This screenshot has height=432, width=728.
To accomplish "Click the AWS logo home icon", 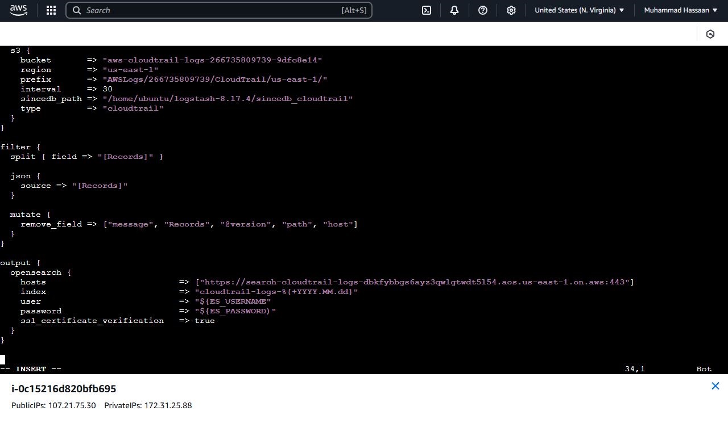I will coord(18,10).
